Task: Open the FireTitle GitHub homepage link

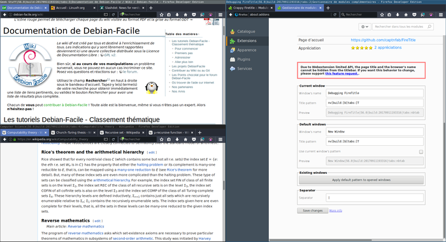Action: click(383, 40)
